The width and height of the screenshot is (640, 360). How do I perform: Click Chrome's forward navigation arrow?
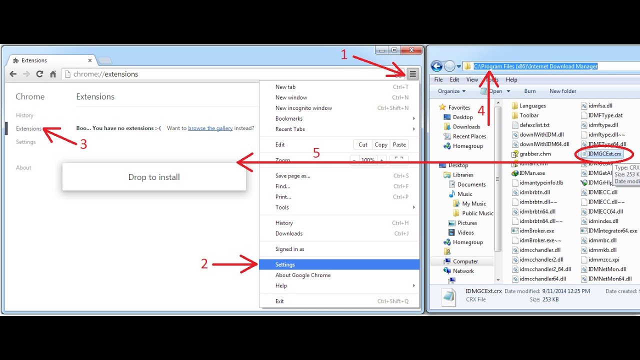pyautogui.click(x=26, y=74)
